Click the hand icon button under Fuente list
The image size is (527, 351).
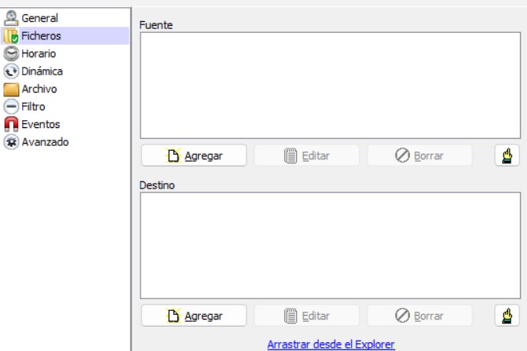(507, 155)
